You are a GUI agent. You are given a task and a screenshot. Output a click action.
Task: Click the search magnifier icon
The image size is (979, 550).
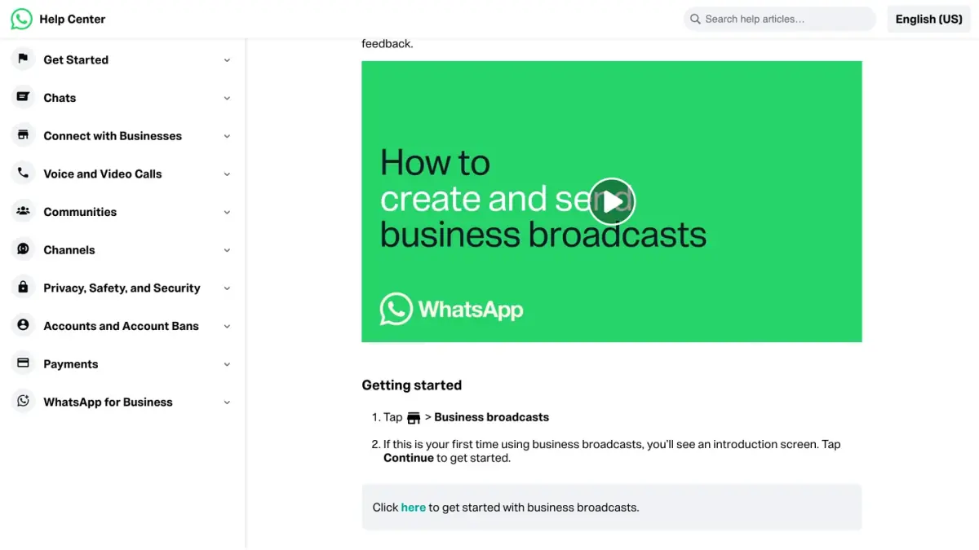pos(695,19)
